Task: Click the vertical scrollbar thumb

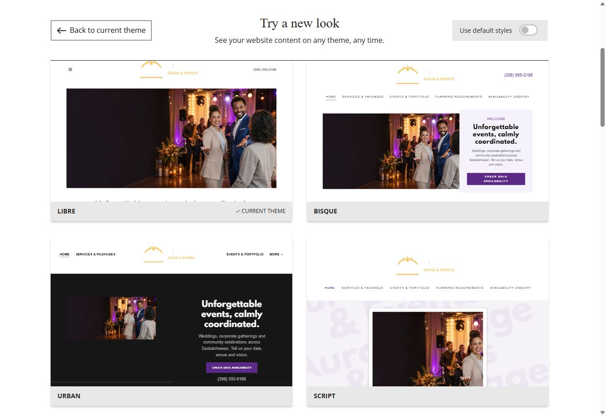Action: click(602, 87)
